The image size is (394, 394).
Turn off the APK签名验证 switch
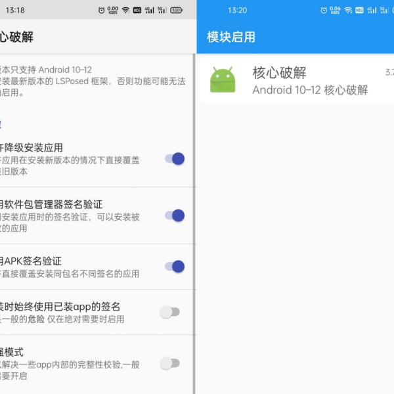point(175,267)
